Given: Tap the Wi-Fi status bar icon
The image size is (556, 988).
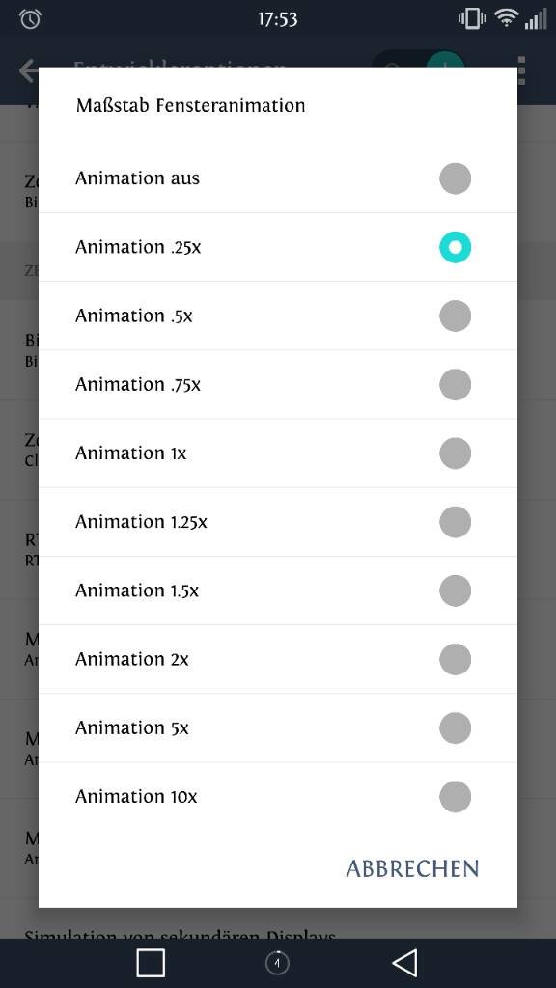Looking at the screenshot, I should [506, 19].
